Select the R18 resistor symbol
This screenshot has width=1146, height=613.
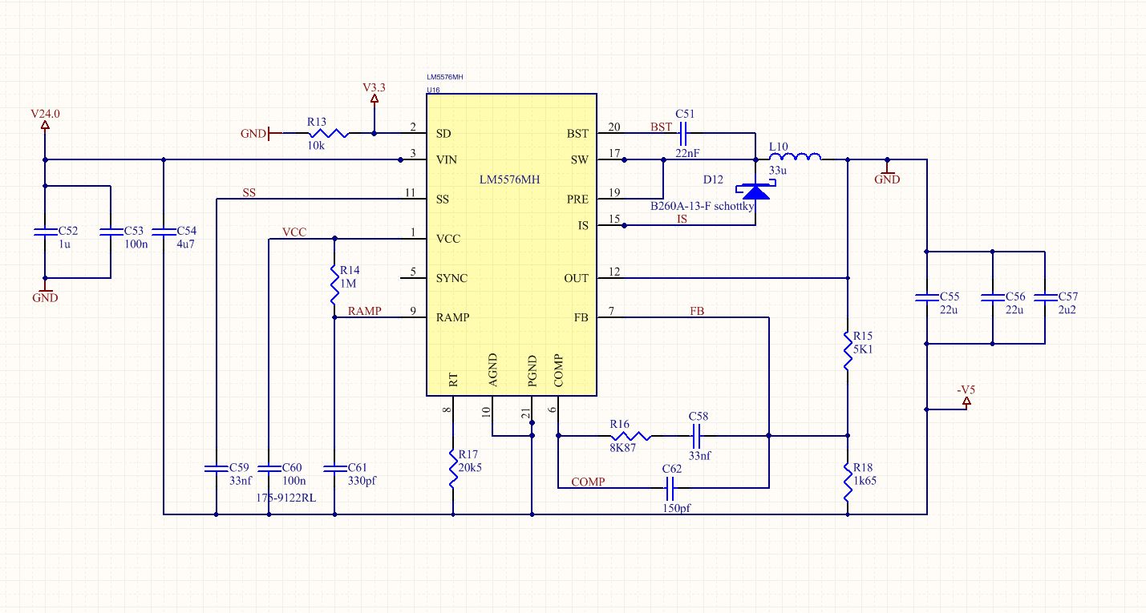click(848, 481)
